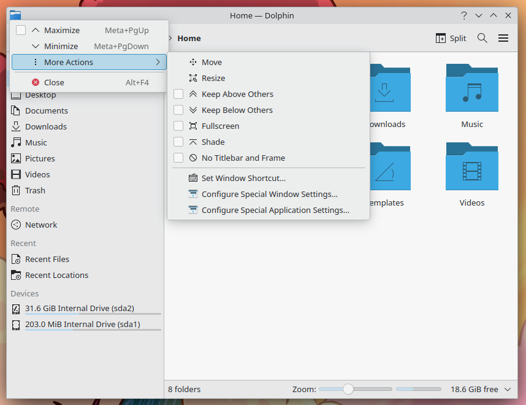Open the hamburger menu in Dolphin toolbar
This screenshot has height=405, width=526.
click(x=503, y=38)
